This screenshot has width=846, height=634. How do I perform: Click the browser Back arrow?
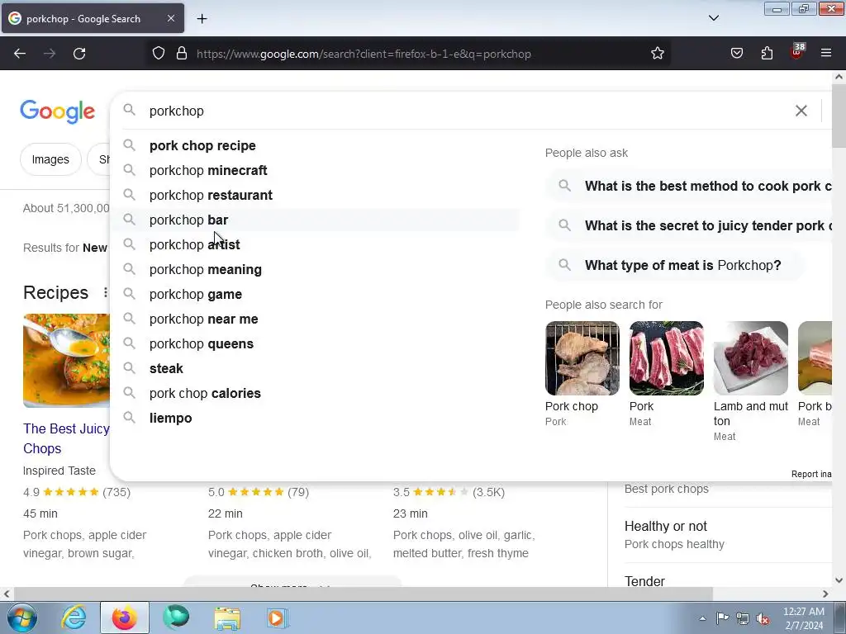[20, 54]
